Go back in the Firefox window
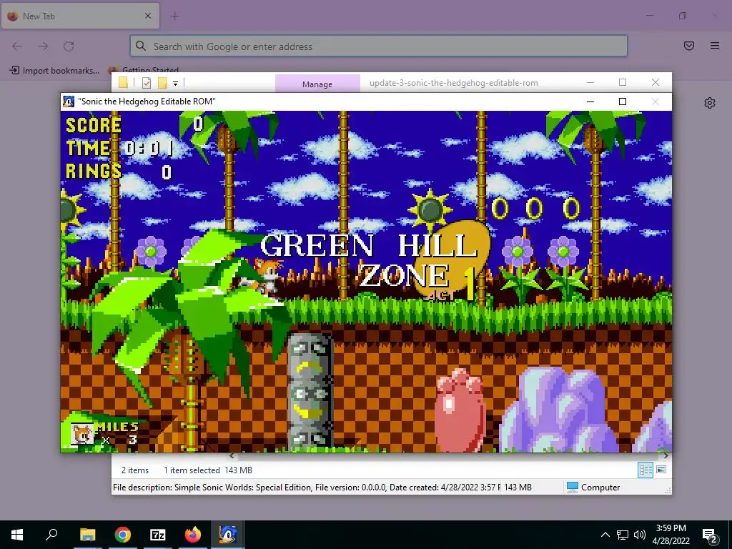Viewport: 732px width, 549px height. pos(17,46)
